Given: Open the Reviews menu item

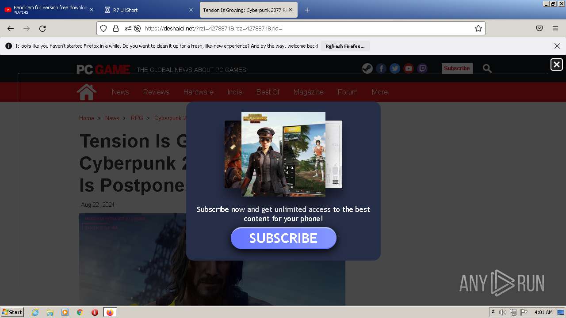Looking at the screenshot, I should point(156,92).
